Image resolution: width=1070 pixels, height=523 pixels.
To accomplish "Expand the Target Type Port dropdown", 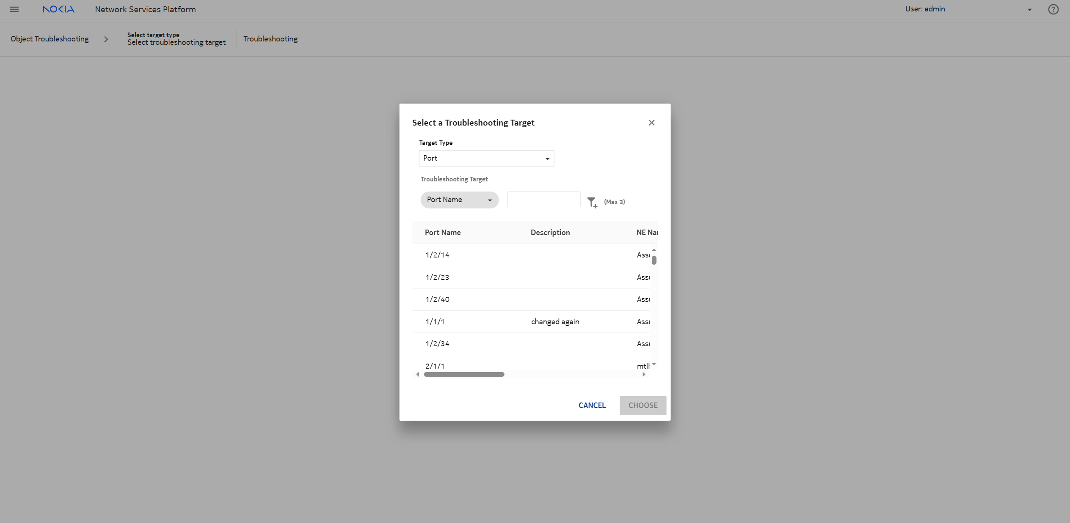I will click(x=486, y=159).
